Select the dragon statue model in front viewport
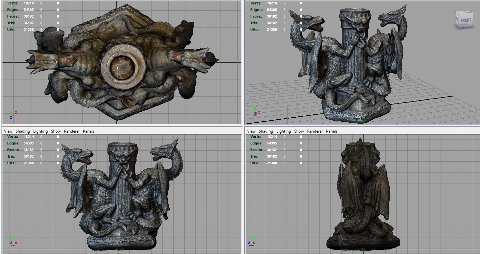The height and width of the screenshot is (254, 480). [122, 194]
